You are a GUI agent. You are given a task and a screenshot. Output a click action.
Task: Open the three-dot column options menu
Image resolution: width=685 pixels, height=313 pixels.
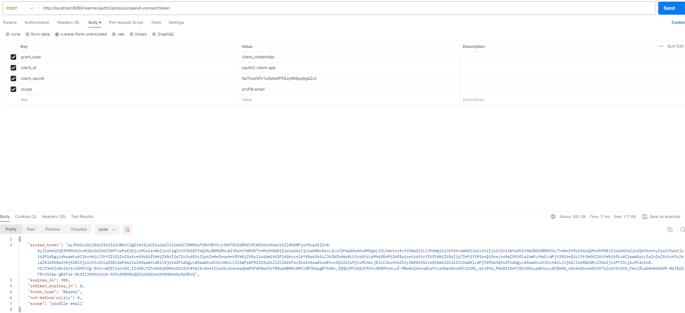pos(661,46)
